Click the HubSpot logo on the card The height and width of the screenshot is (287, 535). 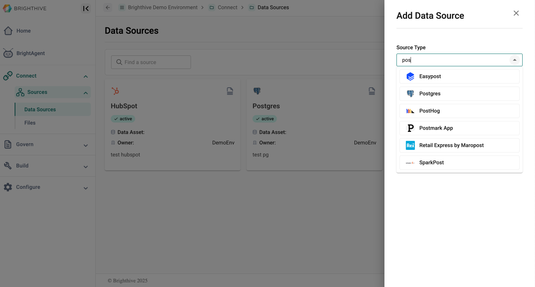[x=115, y=91]
